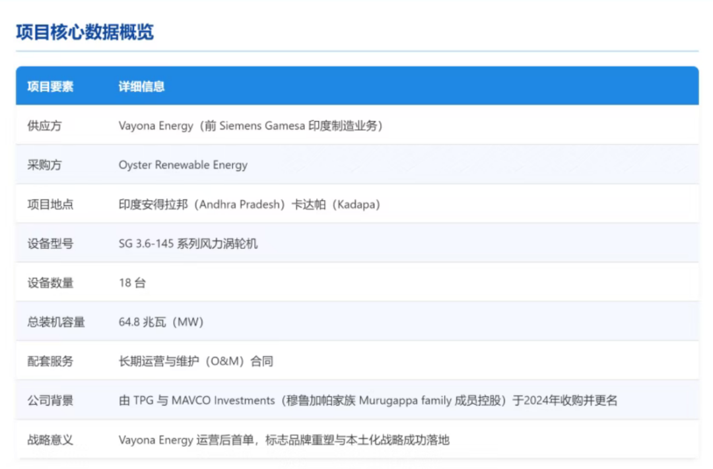Click the 采购方 row label
713x469 pixels.
[x=44, y=165]
